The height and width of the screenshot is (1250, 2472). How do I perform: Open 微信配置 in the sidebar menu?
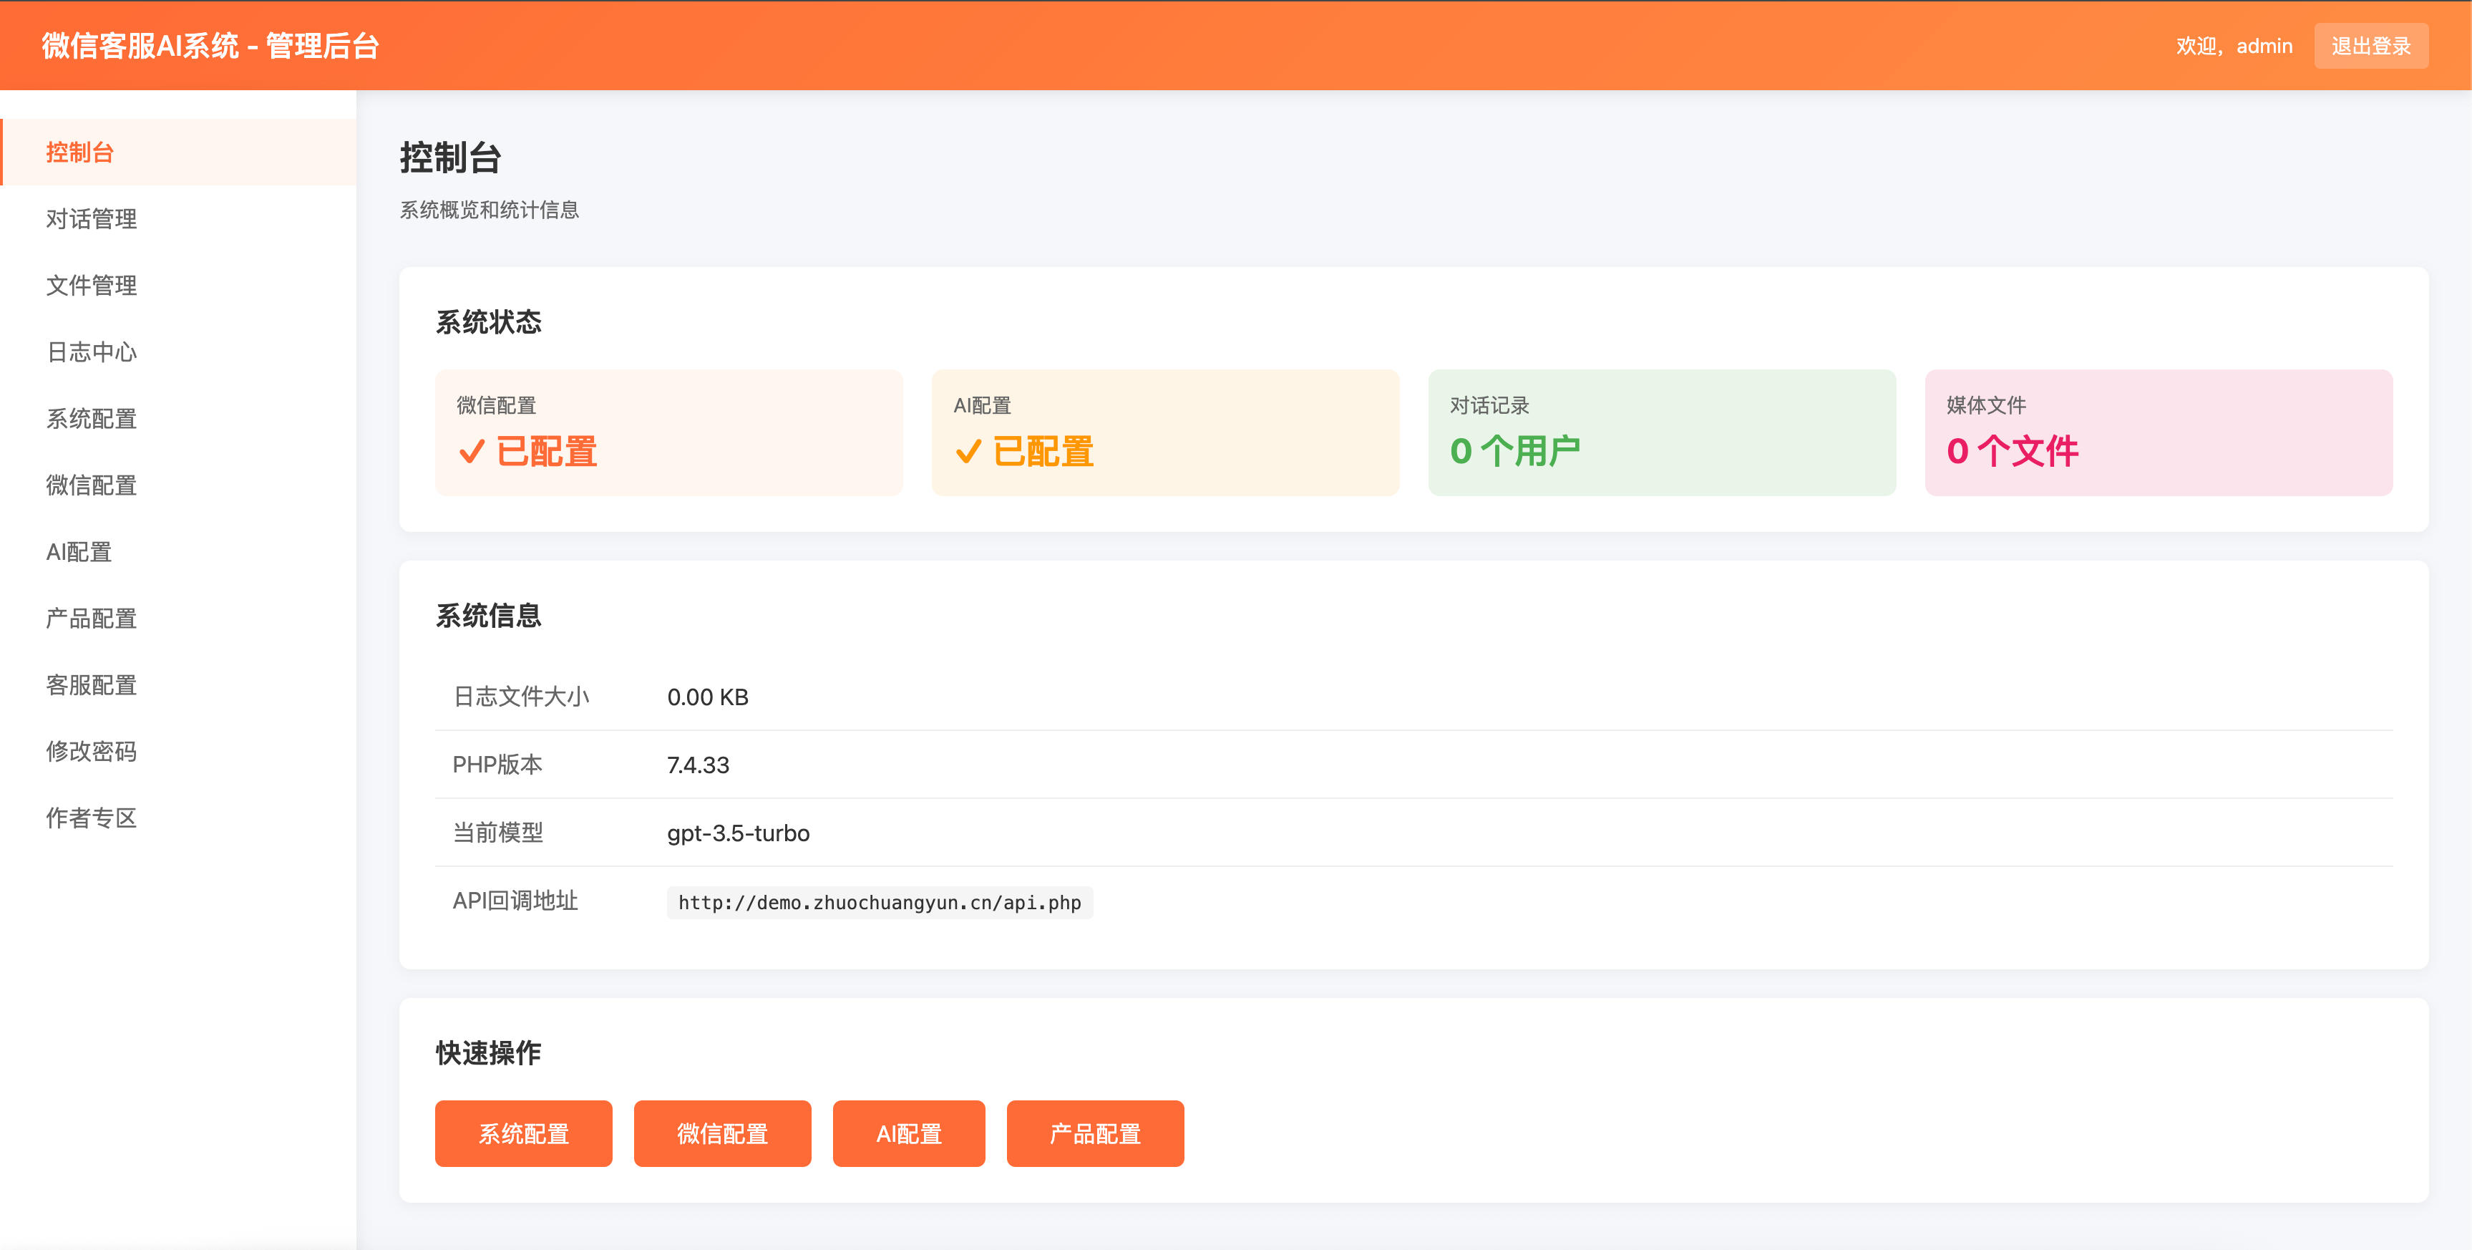tap(178, 485)
